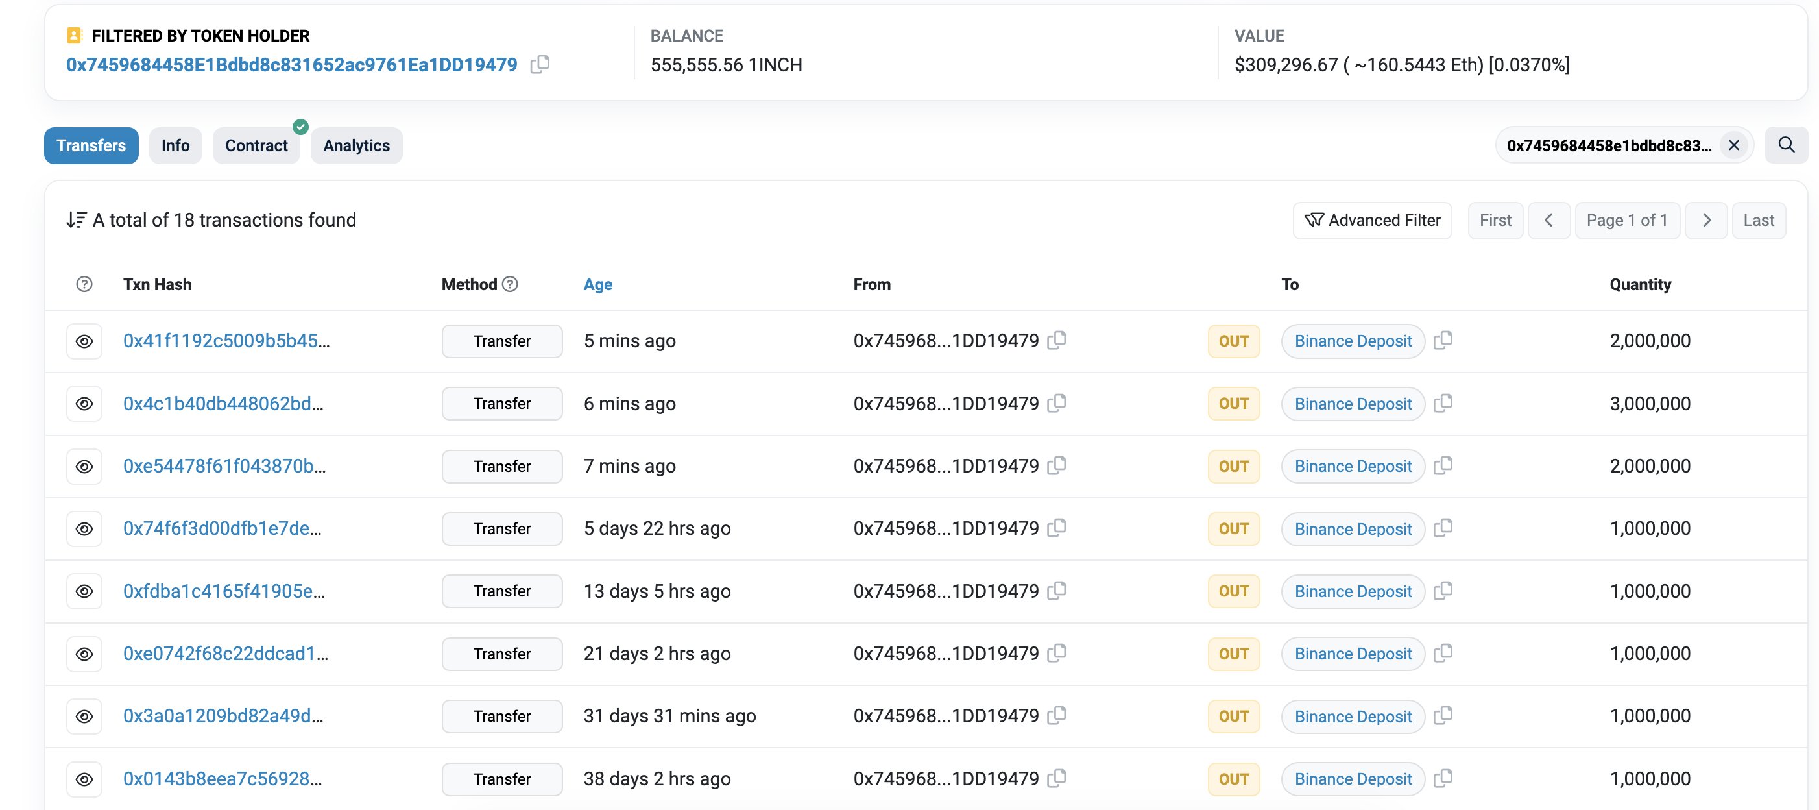Open transaction 0xe54478f61f043870b link

tap(224, 466)
